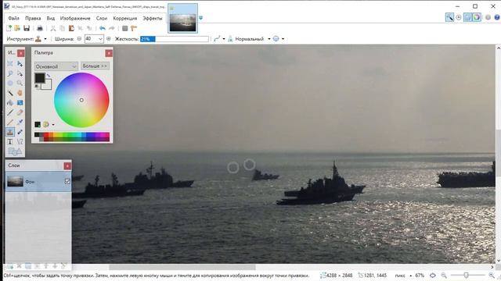Open the Файл menu

point(13,18)
